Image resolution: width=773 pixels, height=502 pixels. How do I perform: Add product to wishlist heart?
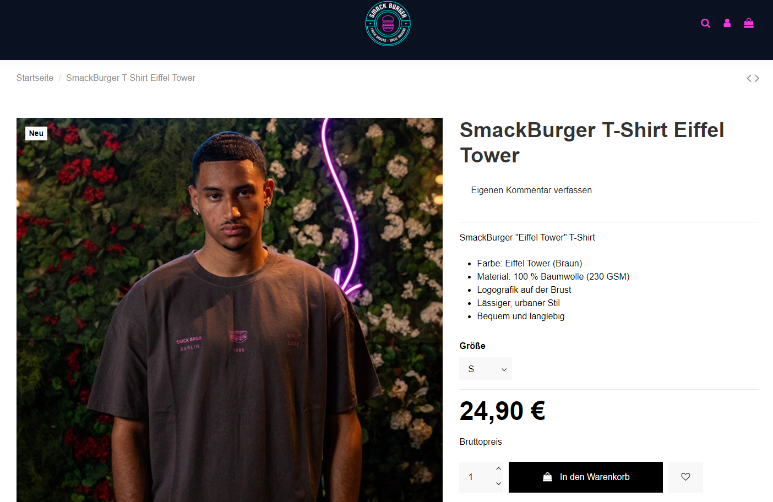685,477
